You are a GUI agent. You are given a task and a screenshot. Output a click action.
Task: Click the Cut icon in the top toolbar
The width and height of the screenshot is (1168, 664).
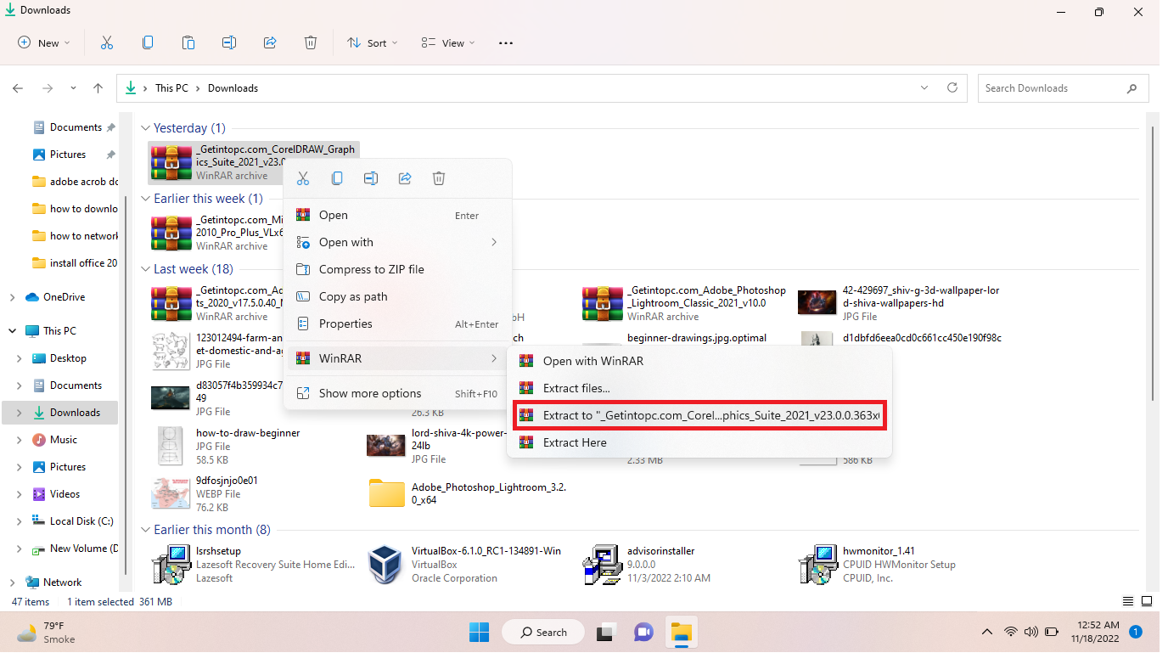click(x=107, y=42)
